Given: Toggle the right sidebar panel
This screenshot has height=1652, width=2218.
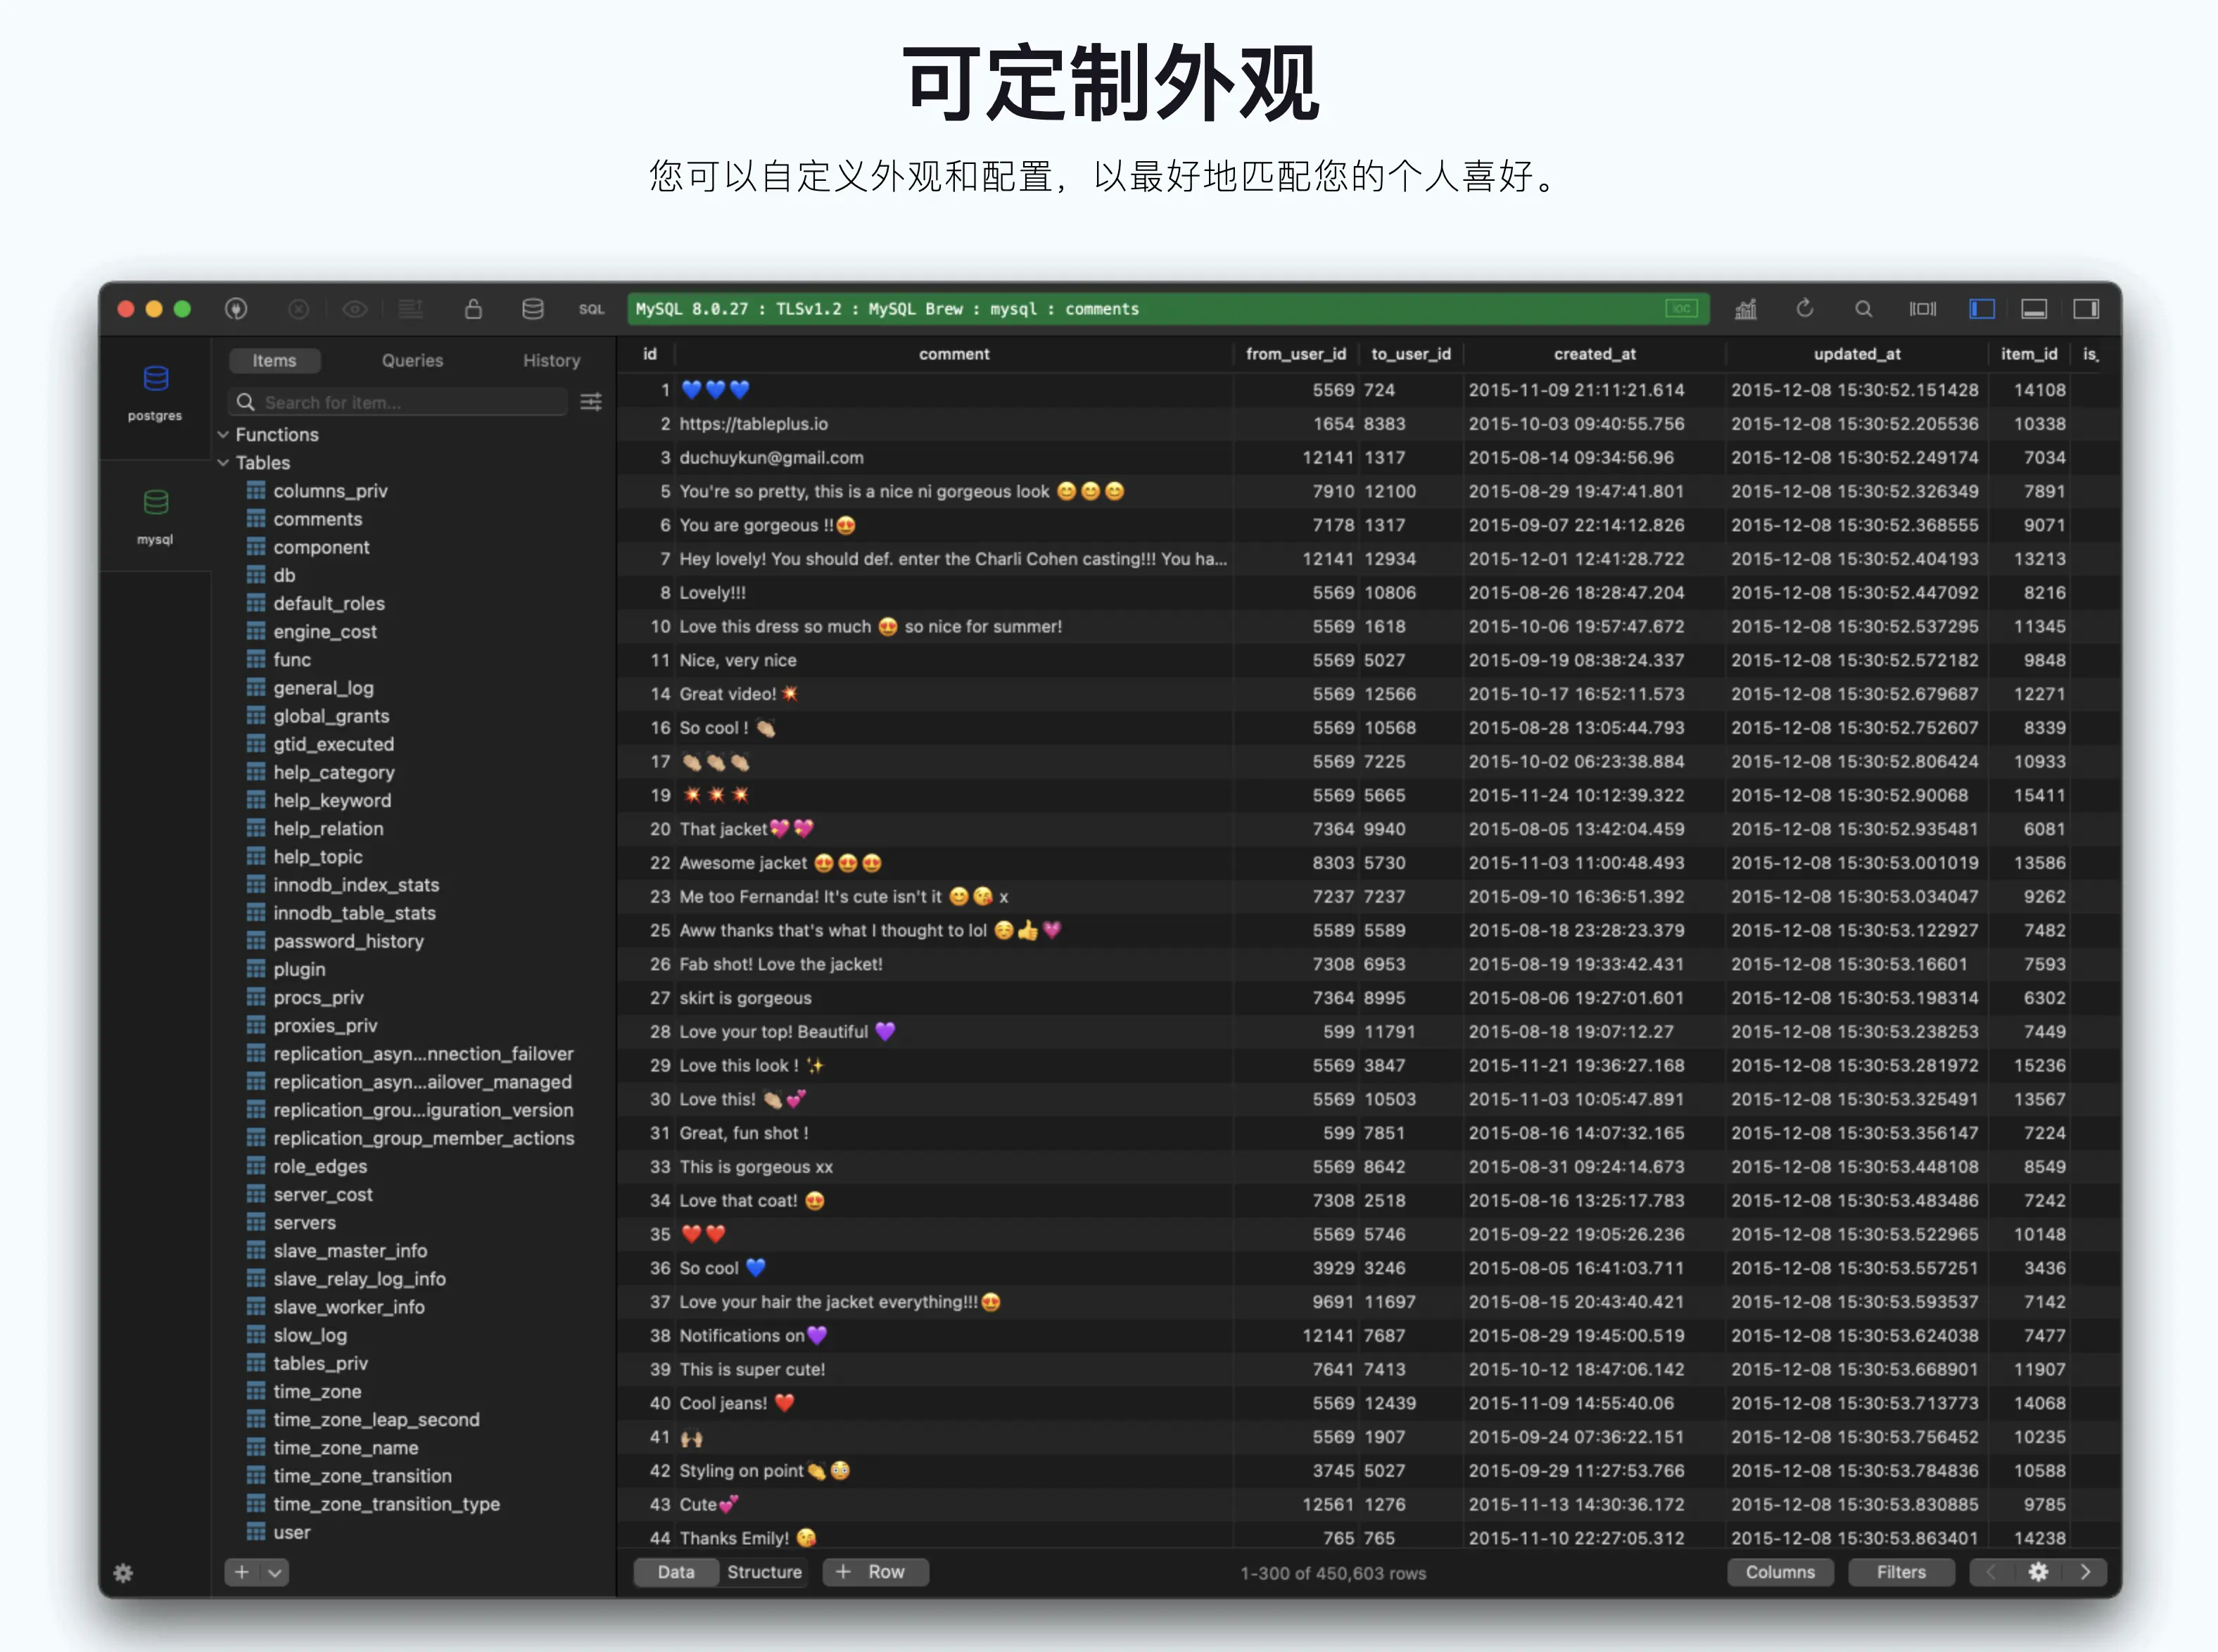Looking at the screenshot, I should pyautogui.click(x=2086, y=309).
